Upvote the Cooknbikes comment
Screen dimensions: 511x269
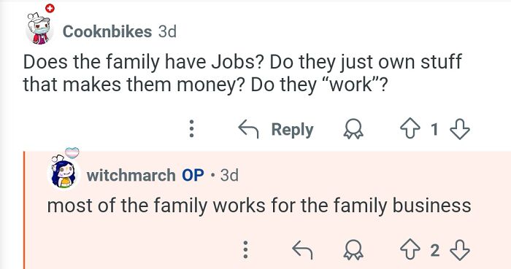[x=410, y=129]
